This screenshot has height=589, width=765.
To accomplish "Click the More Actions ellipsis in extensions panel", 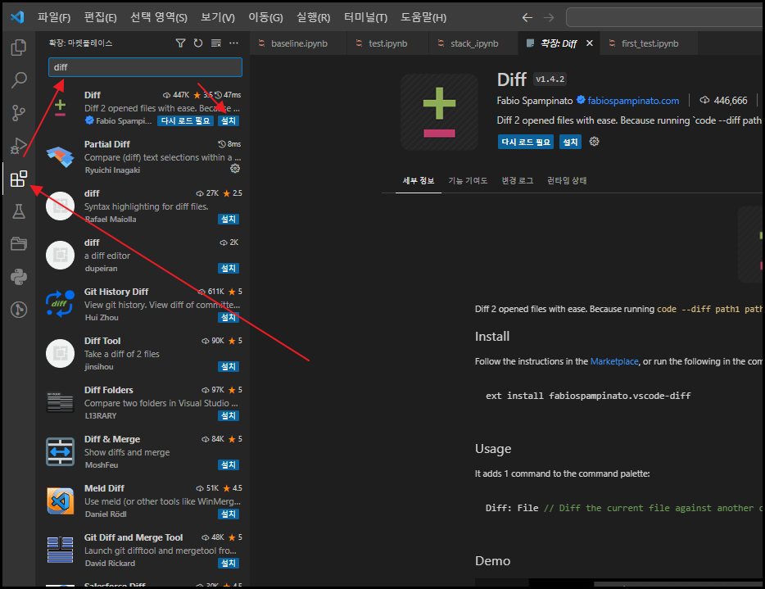I will coord(233,43).
